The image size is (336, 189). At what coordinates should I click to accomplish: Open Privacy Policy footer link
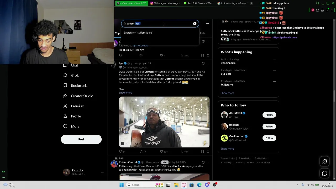tap(245, 158)
